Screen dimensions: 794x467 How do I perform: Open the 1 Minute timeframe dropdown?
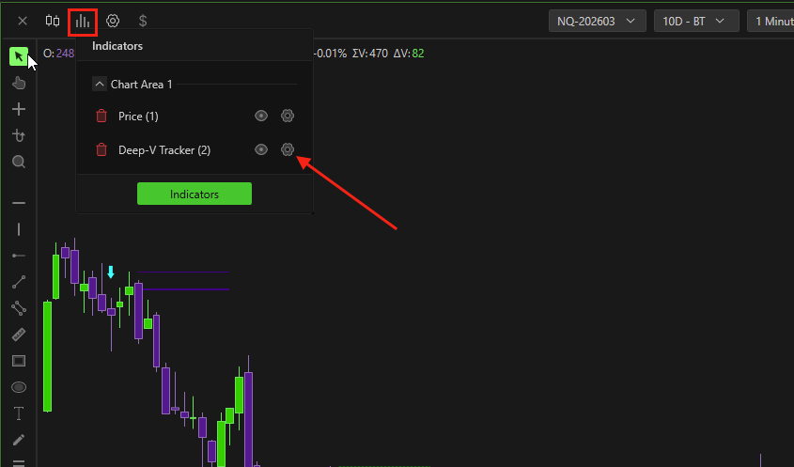tap(772, 21)
